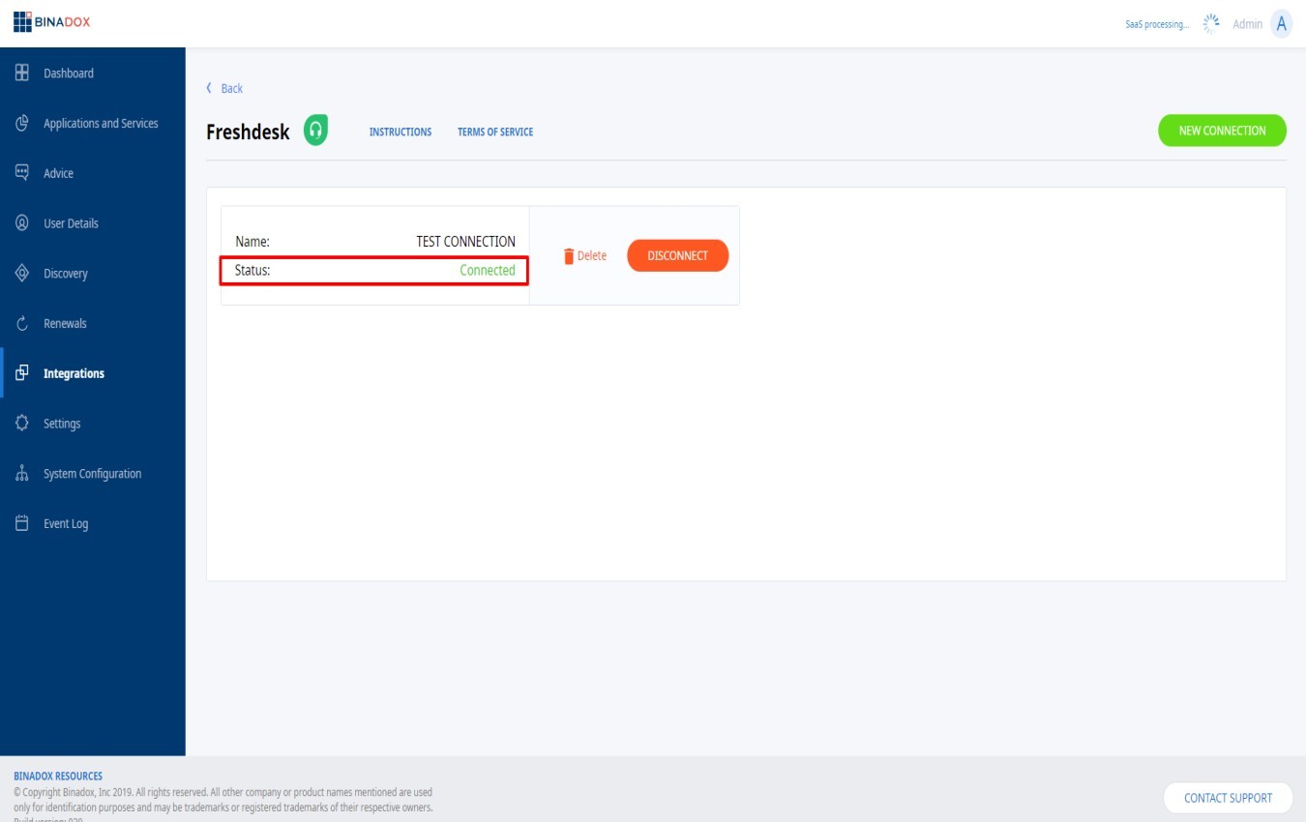
Task: Click the Settings gear icon
Action: pos(21,424)
